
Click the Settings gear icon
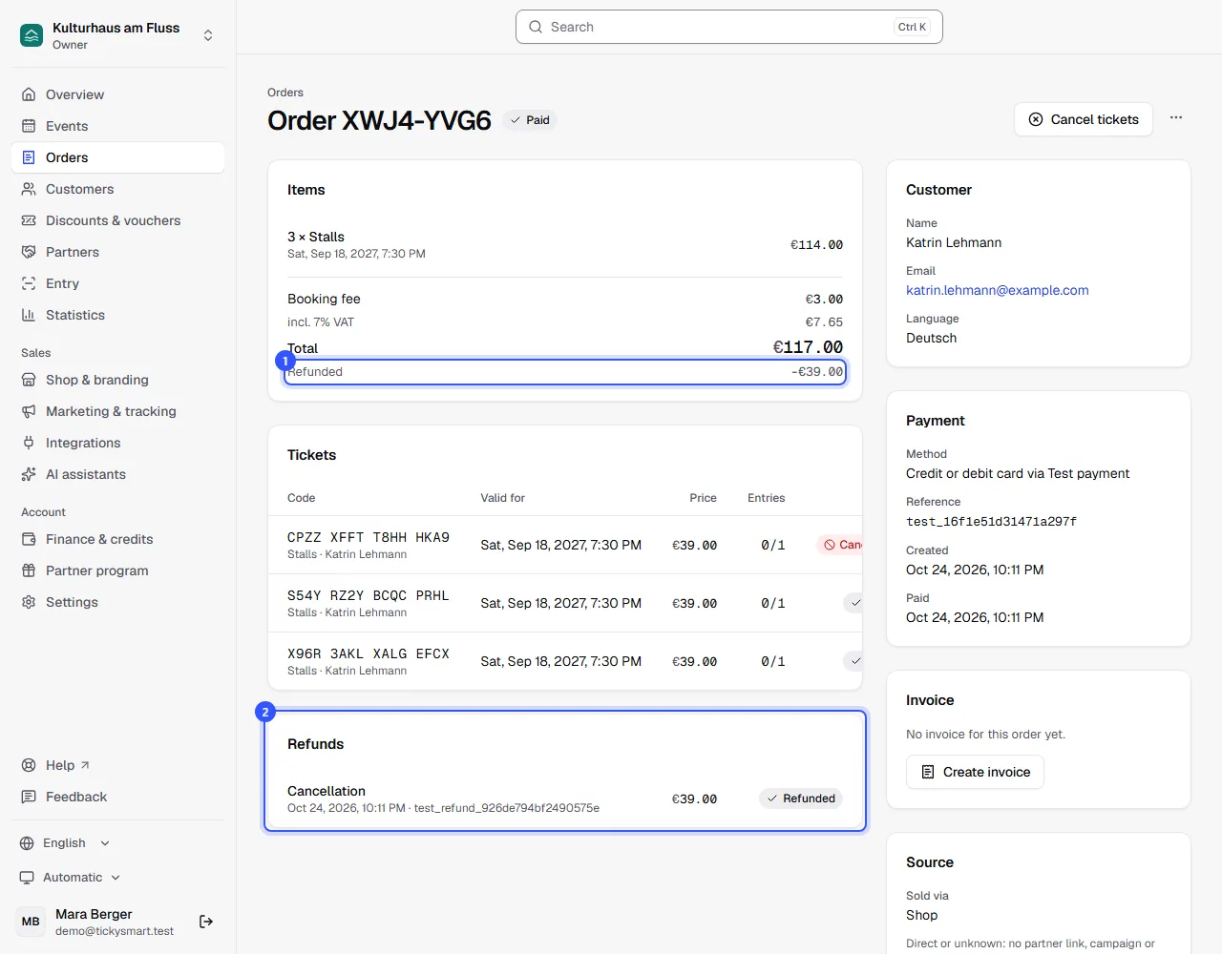coord(29,602)
